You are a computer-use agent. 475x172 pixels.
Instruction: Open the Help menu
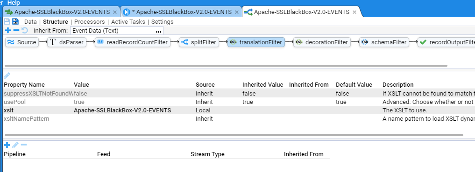(x=14, y=3)
